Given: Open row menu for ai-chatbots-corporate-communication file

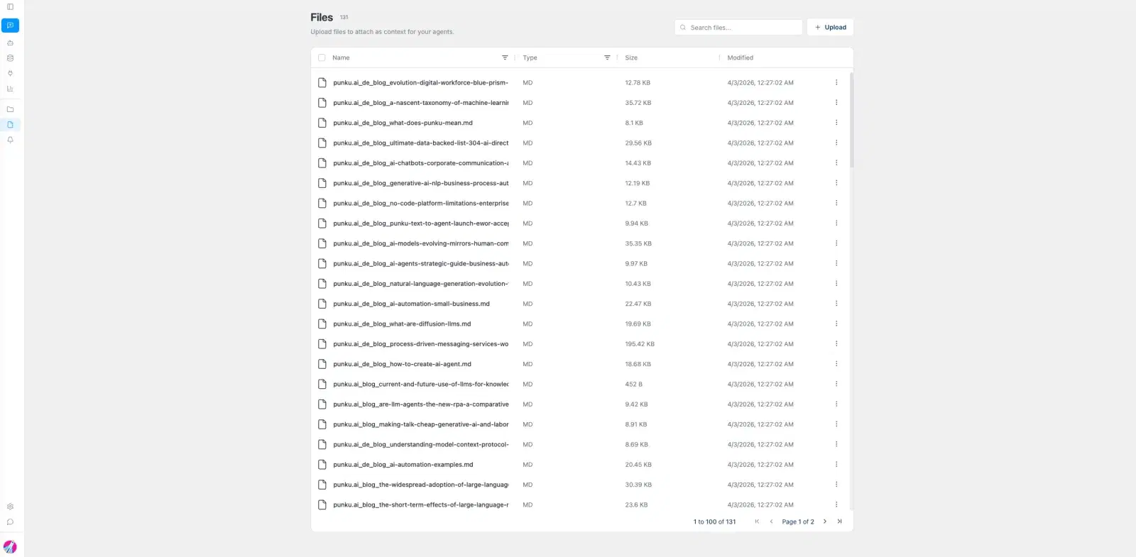Looking at the screenshot, I should [836, 163].
